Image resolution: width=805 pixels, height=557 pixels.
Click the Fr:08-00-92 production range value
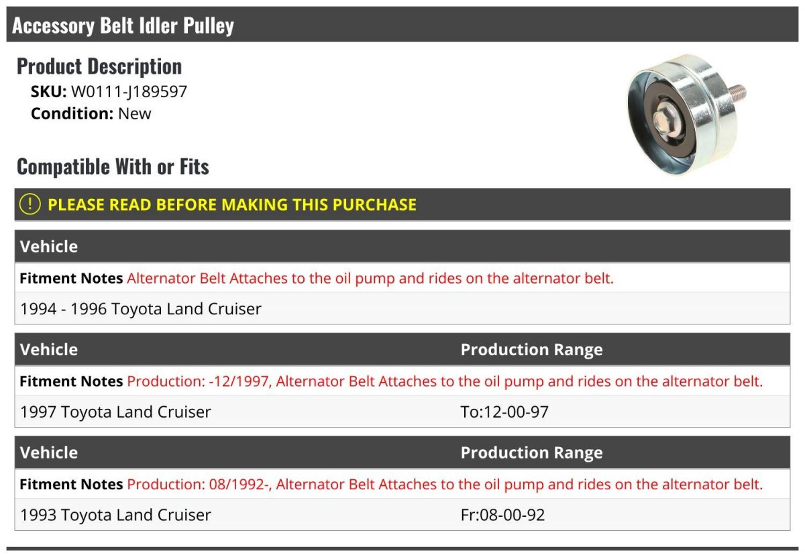click(x=502, y=515)
